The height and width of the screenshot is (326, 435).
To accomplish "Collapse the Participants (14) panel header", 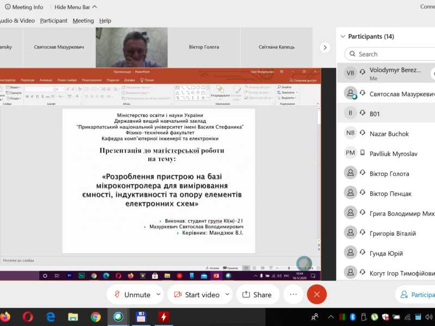I will coord(343,36).
